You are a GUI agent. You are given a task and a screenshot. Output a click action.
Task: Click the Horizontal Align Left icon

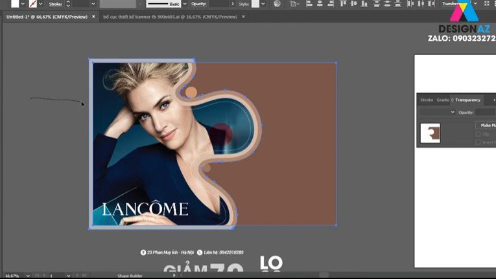tap(308, 4)
